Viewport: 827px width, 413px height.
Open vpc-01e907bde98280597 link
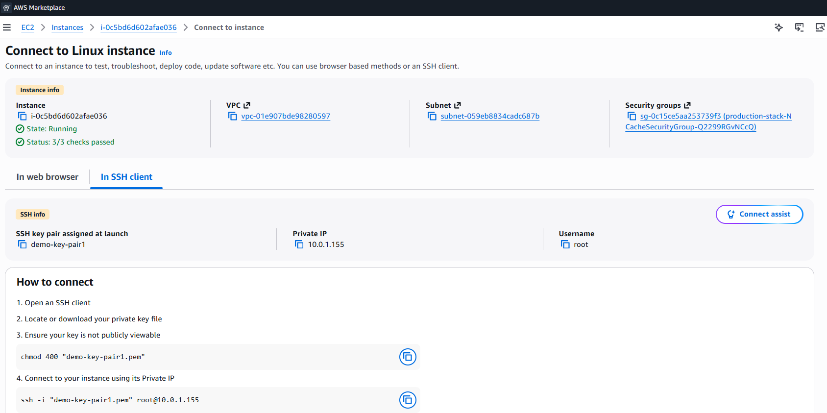[286, 116]
